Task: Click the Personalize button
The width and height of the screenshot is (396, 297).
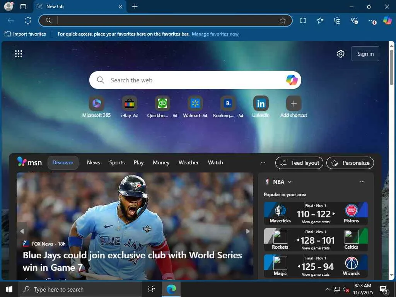Action: coord(350,163)
